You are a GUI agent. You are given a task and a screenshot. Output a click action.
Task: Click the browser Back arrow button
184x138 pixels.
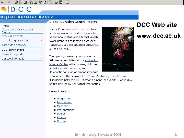(2, 2)
